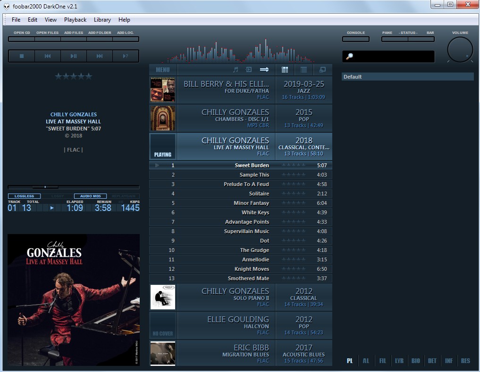Select the track Smothered Mate

pos(241,278)
